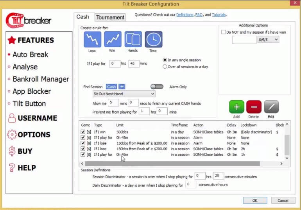Open the $/€/£ currency dropdown
The image size is (301, 210).
pos(268,39)
